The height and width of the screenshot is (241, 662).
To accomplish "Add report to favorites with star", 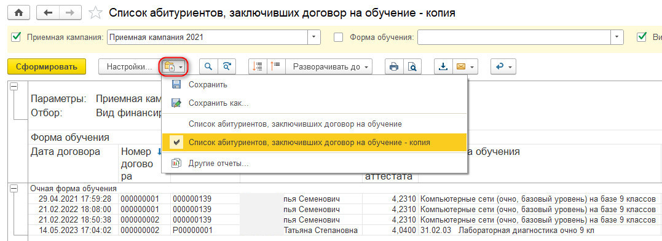I will pyautogui.click(x=96, y=13).
